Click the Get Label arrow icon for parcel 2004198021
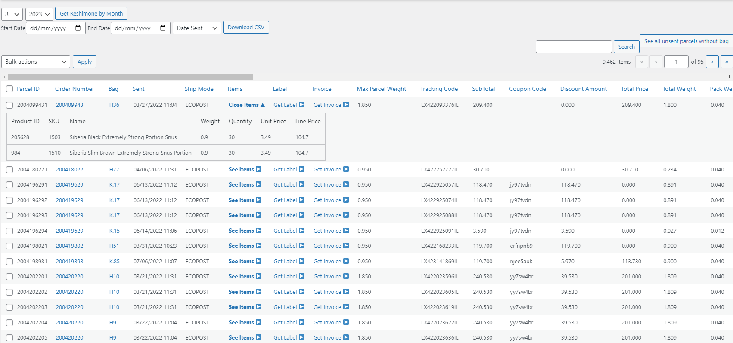The height and width of the screenshot is (343, 733). pyautogui.click(x=302, y=246)
